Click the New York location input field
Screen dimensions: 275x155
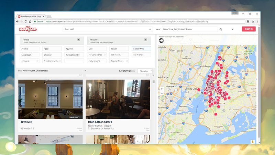190,29
